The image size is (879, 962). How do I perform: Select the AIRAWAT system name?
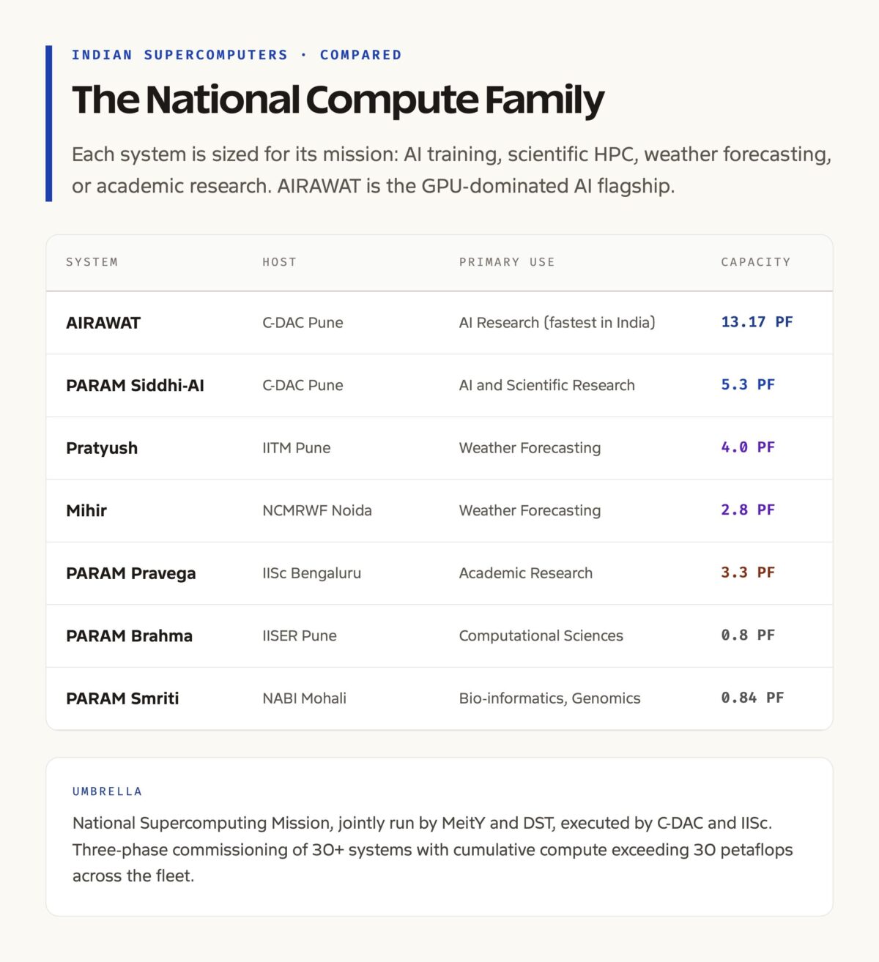pos(103,323)
